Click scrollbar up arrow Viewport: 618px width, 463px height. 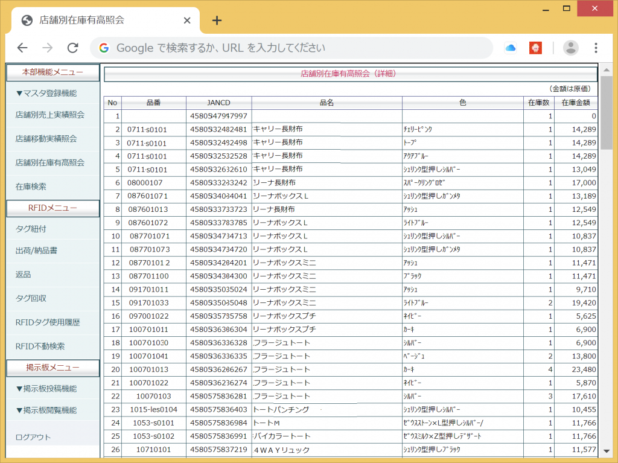coord(607,70)
